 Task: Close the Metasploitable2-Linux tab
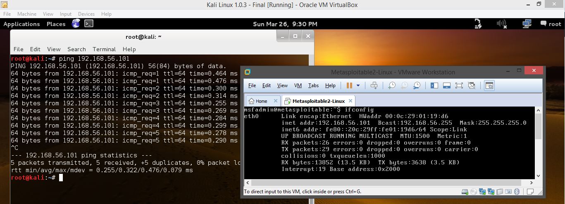coord(350,101)
